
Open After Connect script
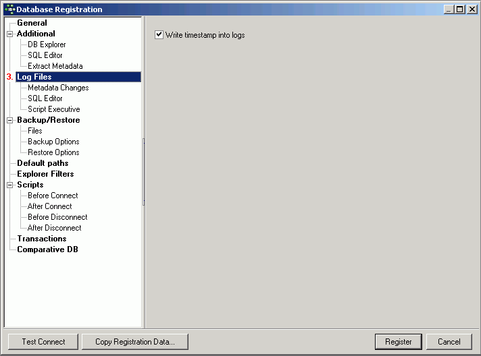50,206
